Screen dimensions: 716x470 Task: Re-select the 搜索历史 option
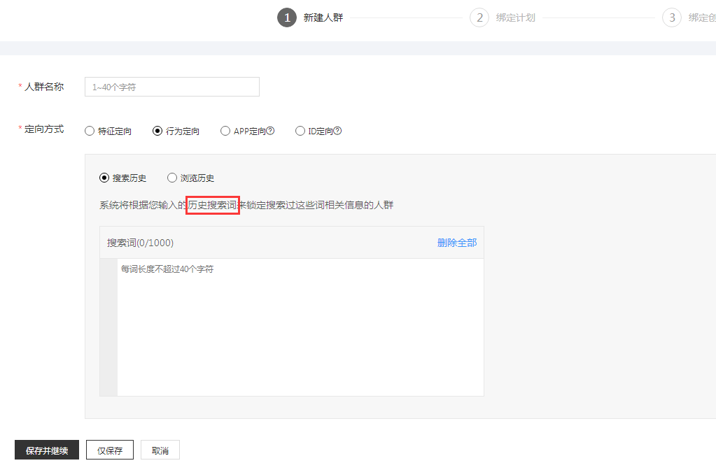pyautogui.click(x=103, y=178)
